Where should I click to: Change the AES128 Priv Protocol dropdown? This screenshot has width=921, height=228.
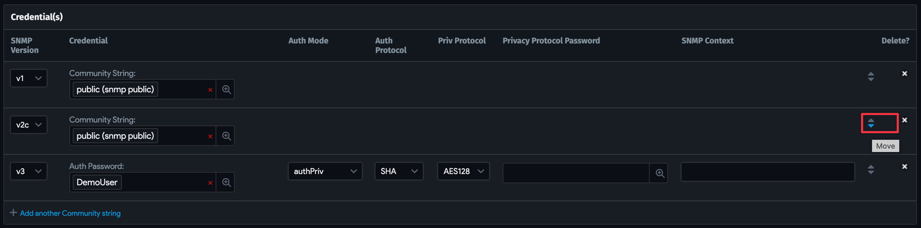point(463,171)
